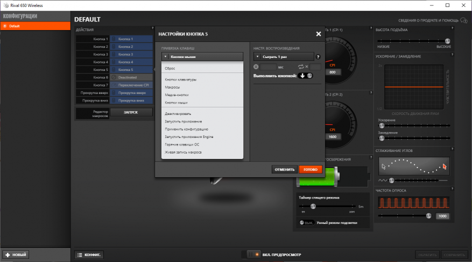Click the angle smoothing curve preview
The image size is (472, 262).
(414, 166)
